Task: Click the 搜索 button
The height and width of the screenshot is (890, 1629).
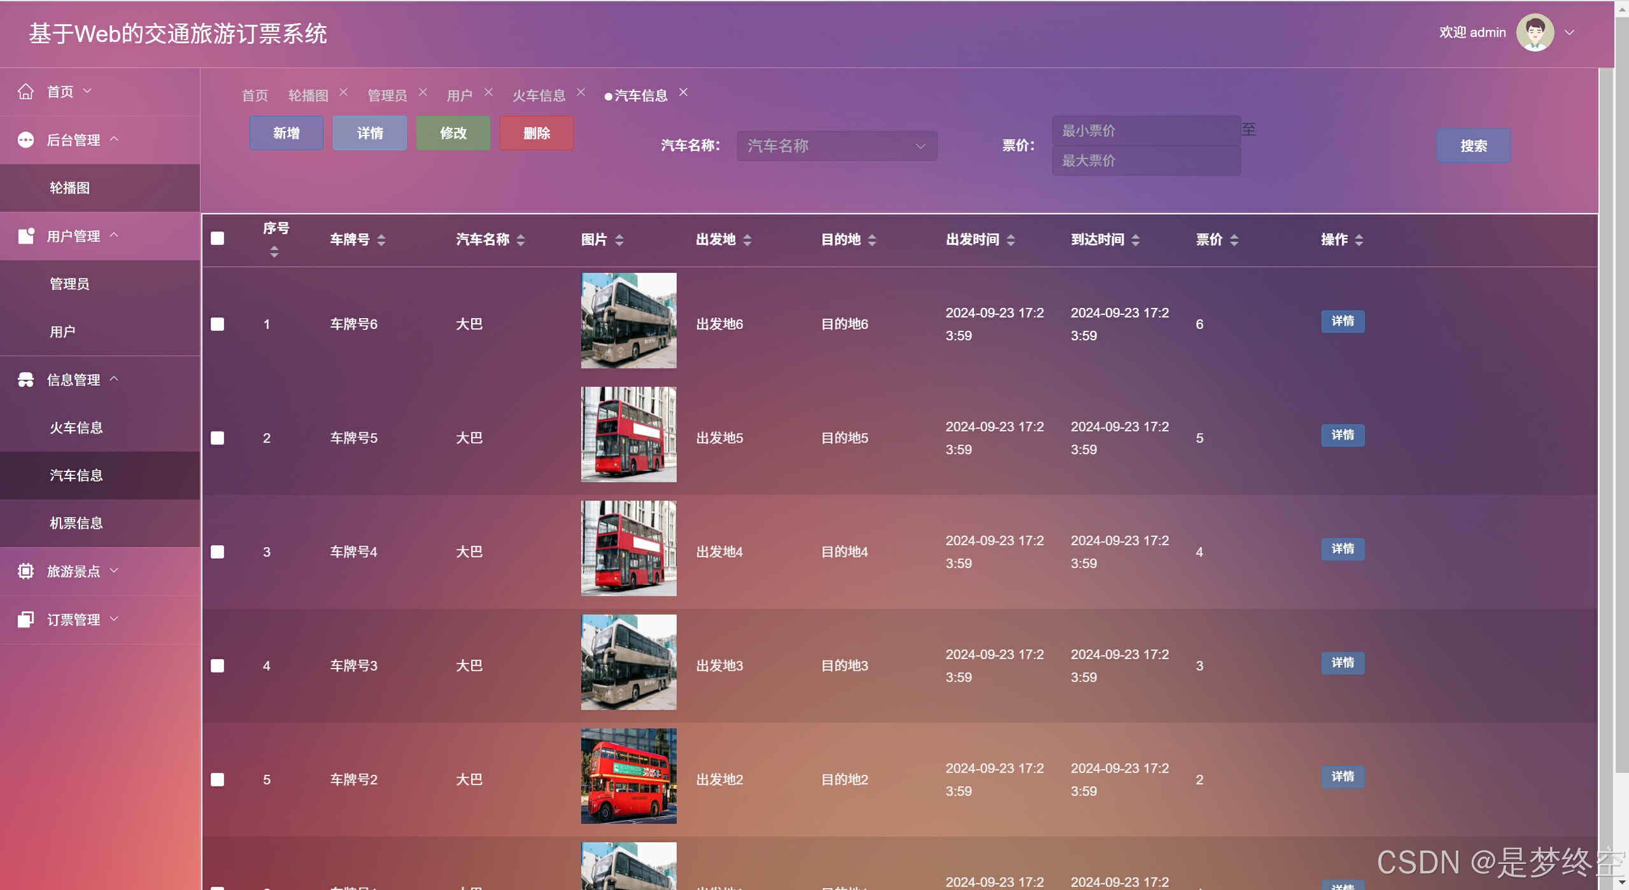Action: coord(1474,146)
